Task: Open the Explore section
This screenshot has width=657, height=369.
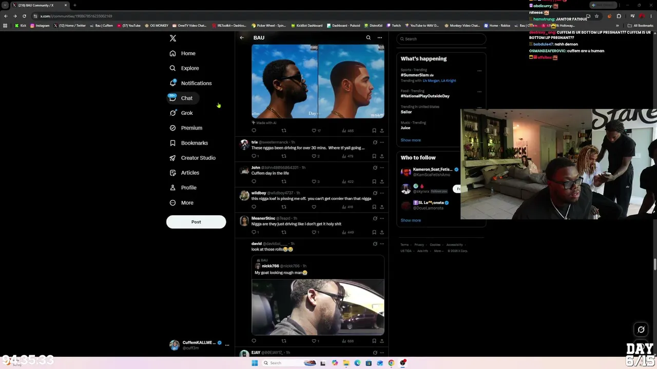Action: click(x=184, y=68)
